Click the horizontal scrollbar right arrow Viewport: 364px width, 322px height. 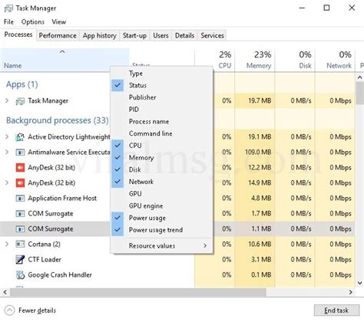(x=351, y=292)
